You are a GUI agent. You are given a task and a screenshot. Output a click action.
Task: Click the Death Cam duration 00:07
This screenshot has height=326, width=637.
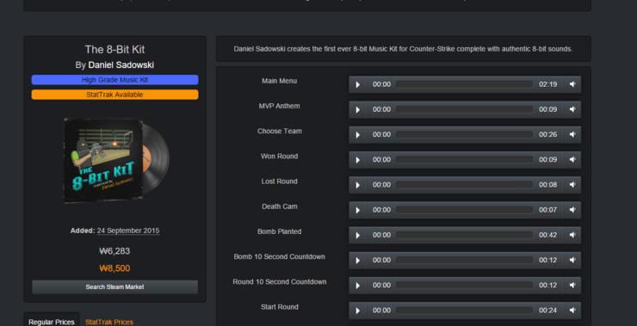548,210
